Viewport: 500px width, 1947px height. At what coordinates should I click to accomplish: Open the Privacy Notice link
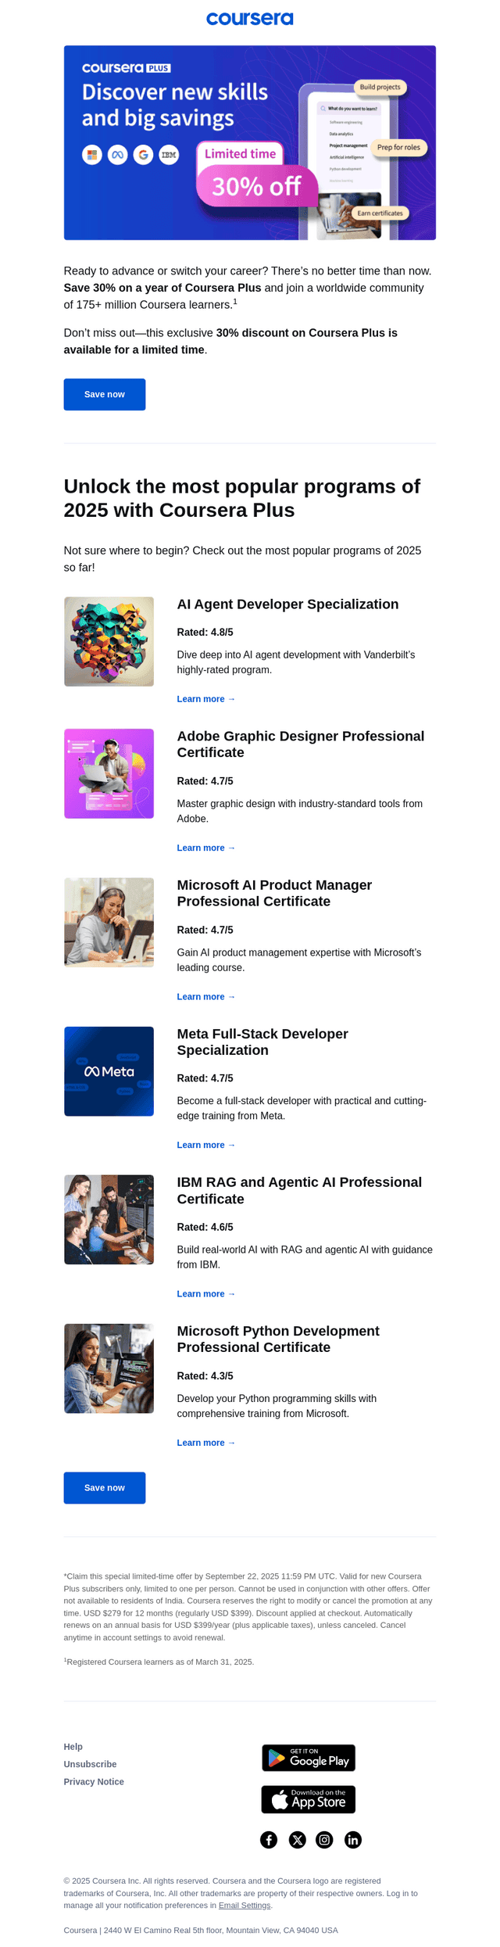tap(94, 1780)
